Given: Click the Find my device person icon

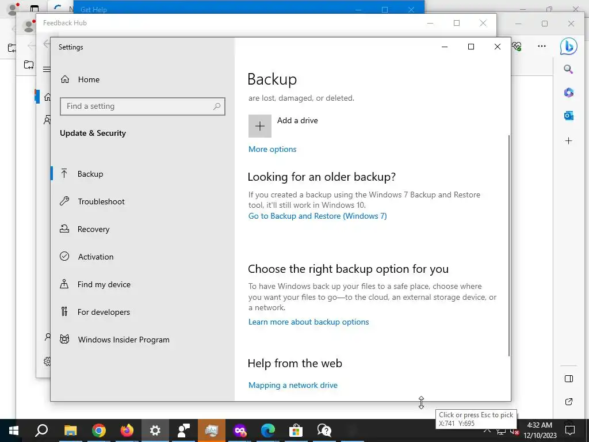Looking at the screenshot, I should (x=64, y=284).
